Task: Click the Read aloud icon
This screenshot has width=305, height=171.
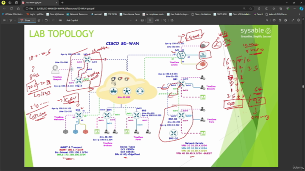Action: coord(53,20)
